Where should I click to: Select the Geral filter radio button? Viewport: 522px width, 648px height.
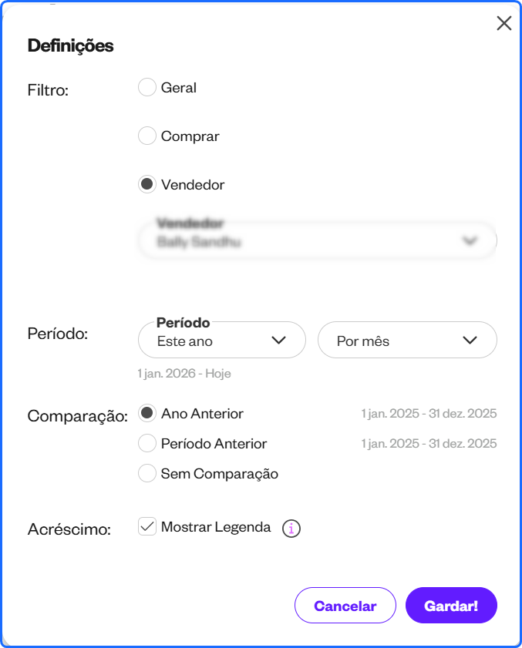[x=146, y=87]
